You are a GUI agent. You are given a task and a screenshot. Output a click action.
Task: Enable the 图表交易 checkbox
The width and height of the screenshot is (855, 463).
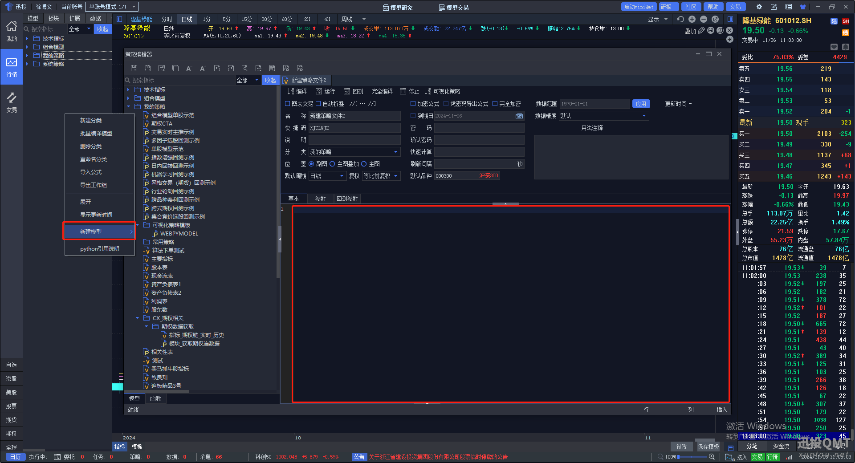(287, 104)
